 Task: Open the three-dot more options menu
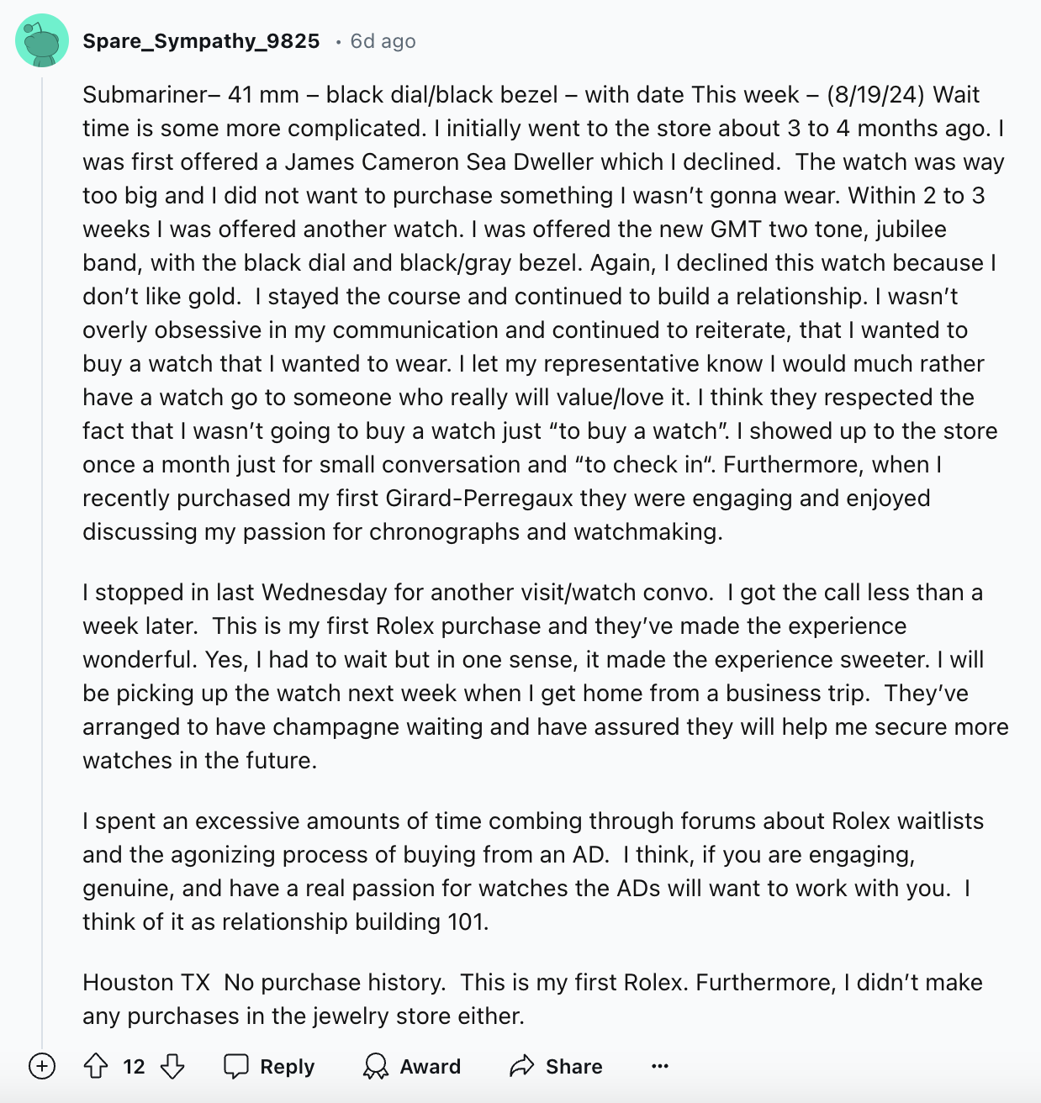pos(660,1066)
